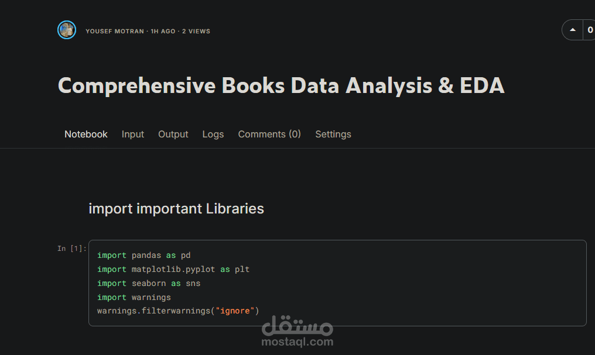Open the Output tab
The image size is (595, 355).
(173, 134)
